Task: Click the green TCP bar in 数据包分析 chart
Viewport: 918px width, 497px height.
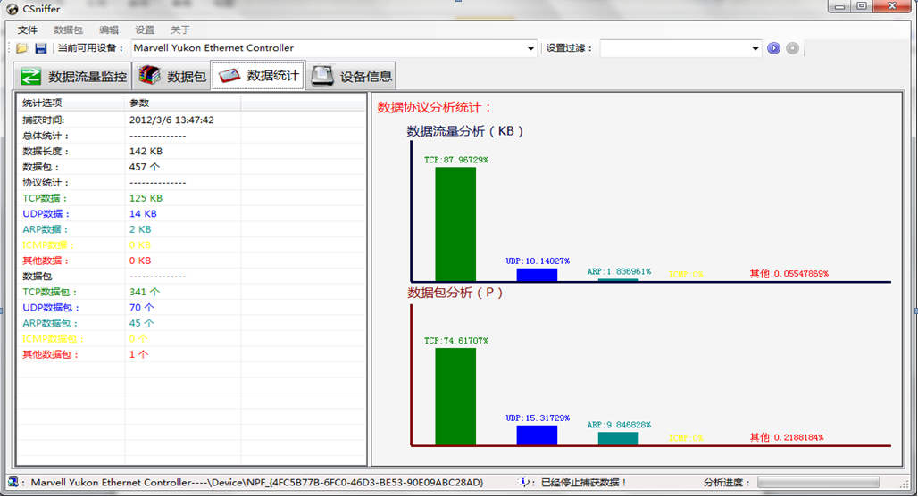Action: click(455, 396)
